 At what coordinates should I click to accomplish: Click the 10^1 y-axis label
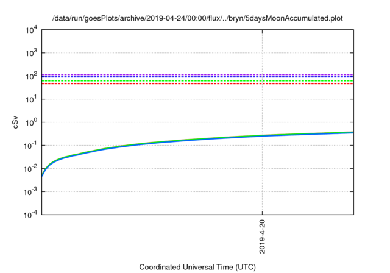(32, 99)
